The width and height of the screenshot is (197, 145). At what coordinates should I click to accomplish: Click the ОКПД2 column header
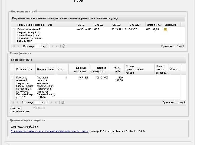[x=120, y=25]
